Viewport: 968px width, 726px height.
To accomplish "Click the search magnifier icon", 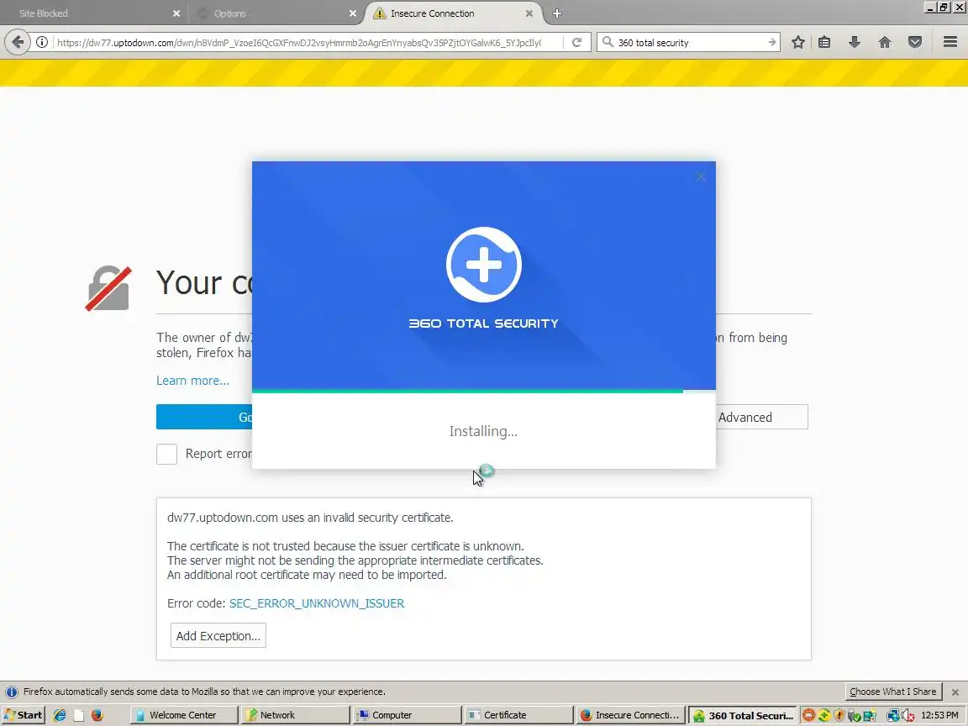I will coord(608,42).
